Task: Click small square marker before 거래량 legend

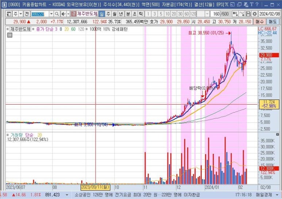Action: (8, 135)
